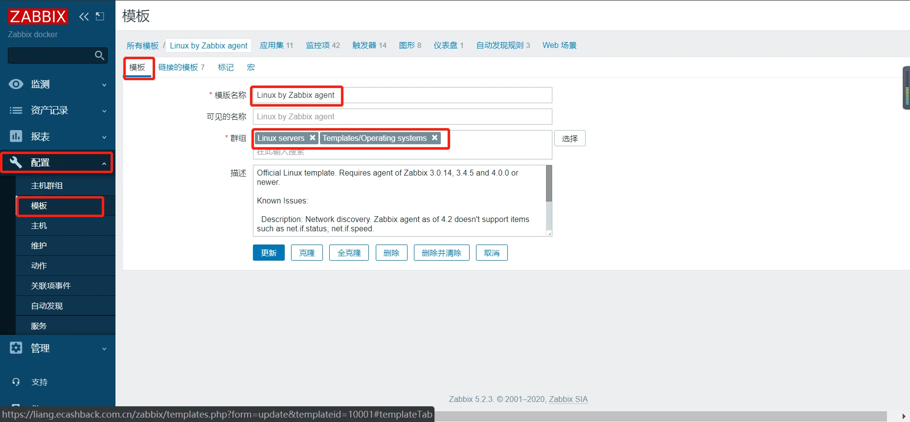The width and height of the screenshot is (910, 422).
Task: Click the gear icon for 管理
Action: coord(16,348)
